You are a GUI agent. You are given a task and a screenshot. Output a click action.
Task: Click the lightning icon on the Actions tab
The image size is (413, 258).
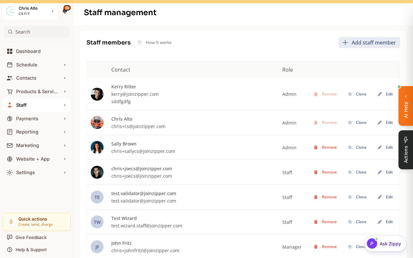406,140
